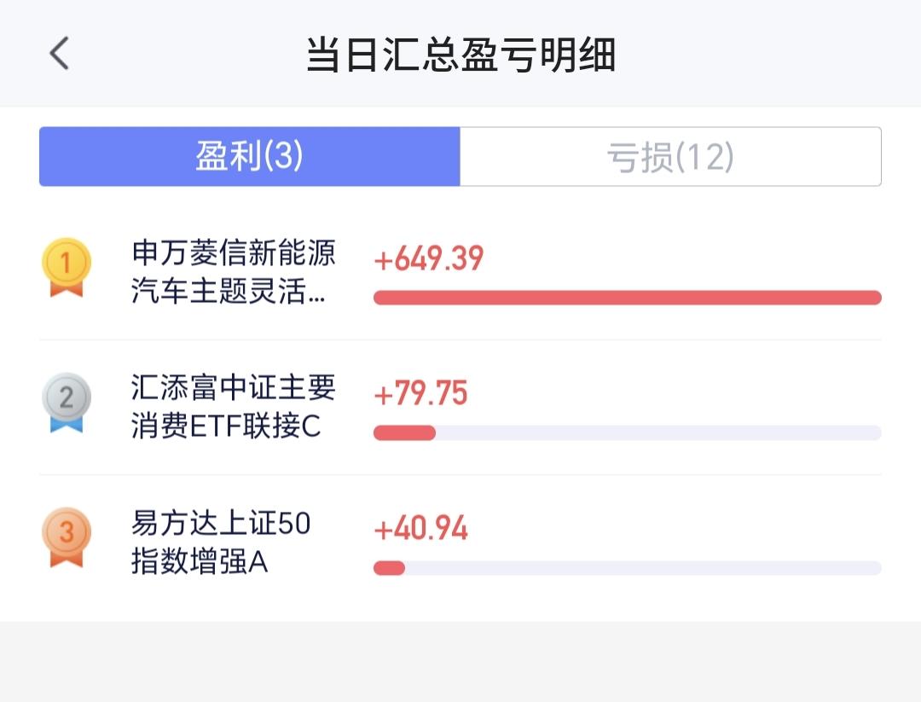Switch to the 亏损(12) tab
Viewport: 921px width, 702px height.
(670, 157)
